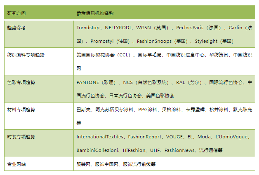This screenshot has width=259, height=175.
Task: Click the header cell 参考信息机构名称
Action: click(165, 12)
